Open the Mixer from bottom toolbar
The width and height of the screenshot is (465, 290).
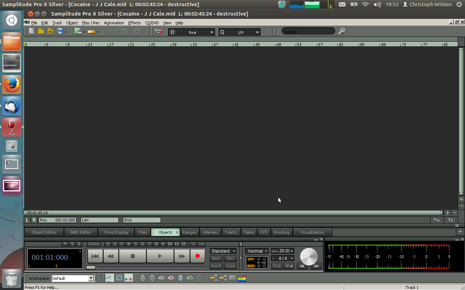(x=119, y=278)
